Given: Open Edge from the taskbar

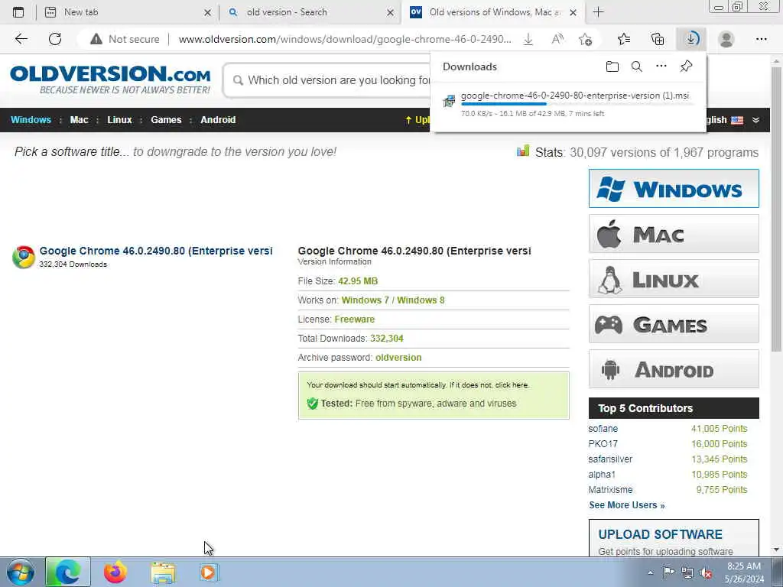Looking at the screenshot, I should (68, 572).
